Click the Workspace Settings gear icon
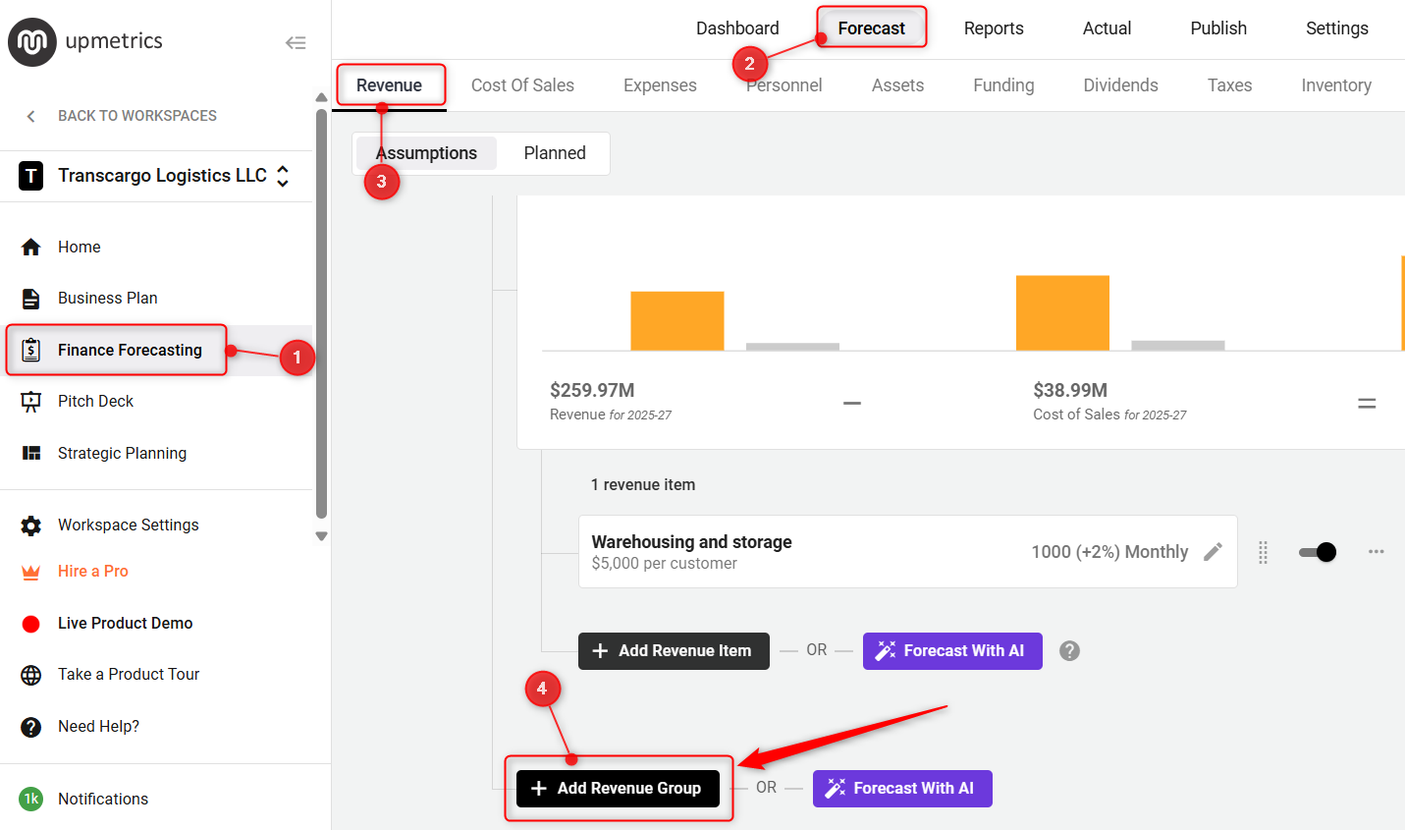The width and height of the screenshot is (1405, 830). pos(31,526)
